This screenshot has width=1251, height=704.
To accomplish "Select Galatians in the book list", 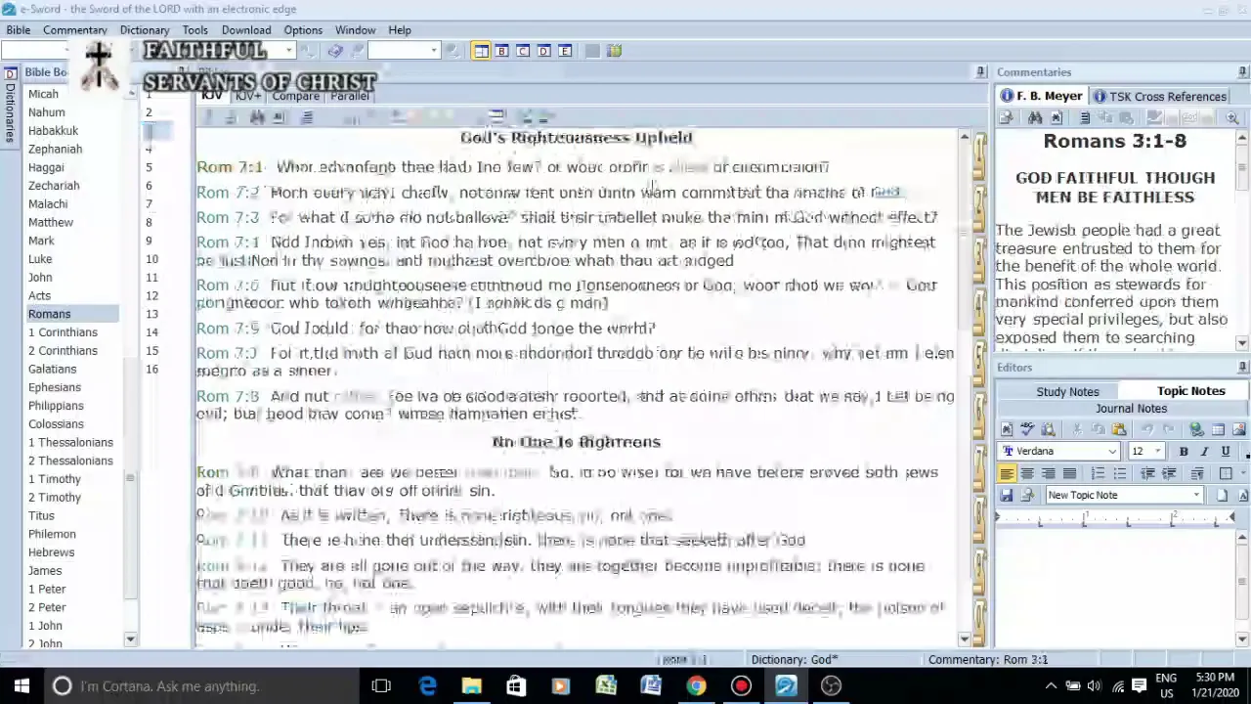I will click(52, 369).
